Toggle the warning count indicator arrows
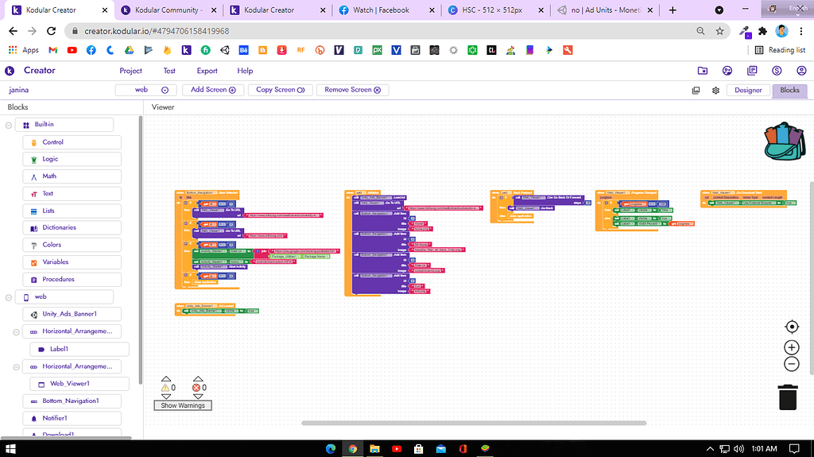 click(x=165, y=387)
